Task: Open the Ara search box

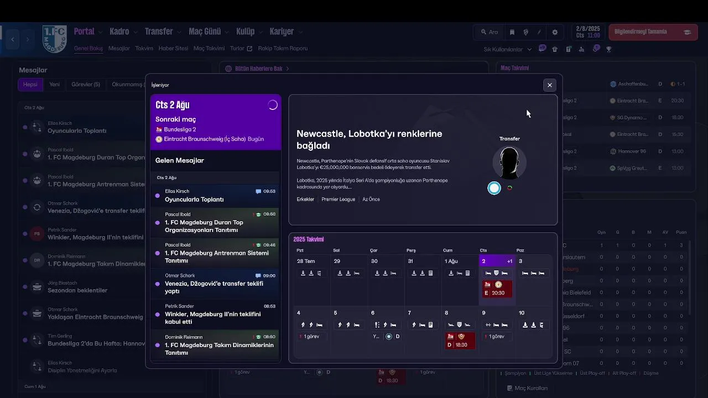Action: pos(490,32)
